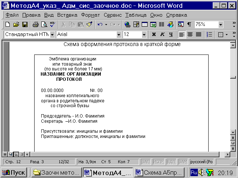The image size is (238, 178).
Task: Expand the border style dropdown arrow
Action: pos(226,34)
